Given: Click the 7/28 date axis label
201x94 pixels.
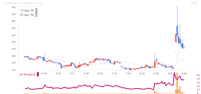Looking at the screenshot, I should pos(128,73).
